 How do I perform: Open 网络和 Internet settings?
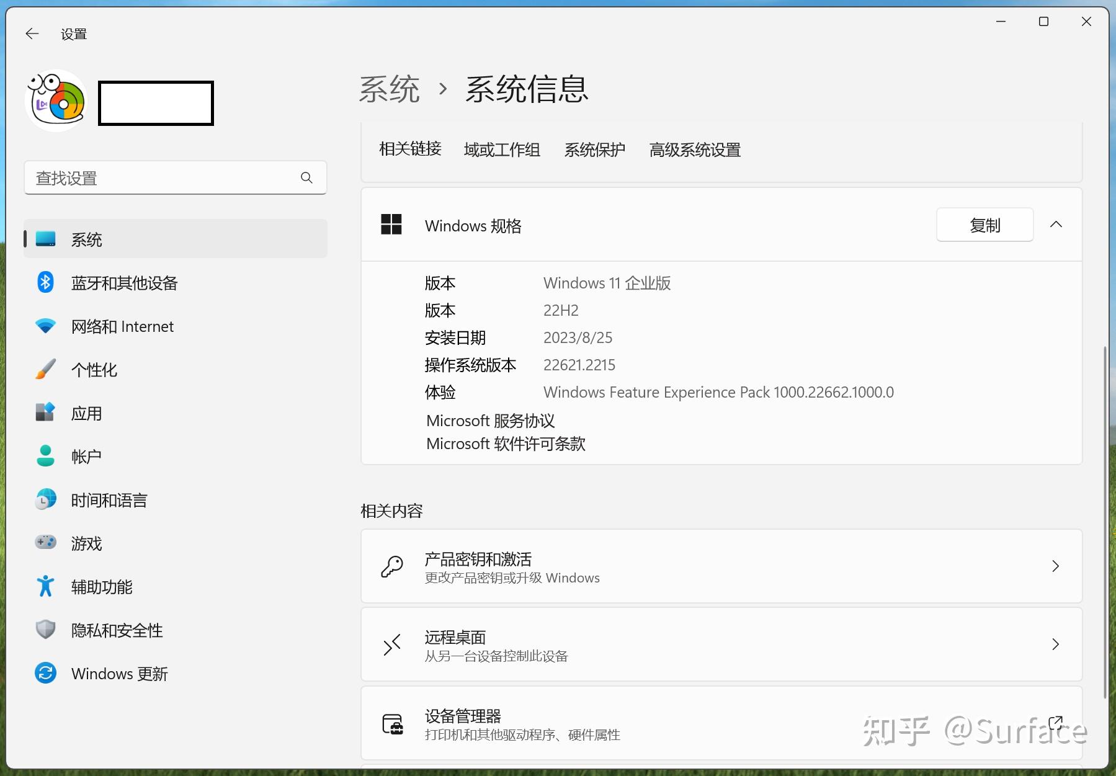click(x=122, y=326)
